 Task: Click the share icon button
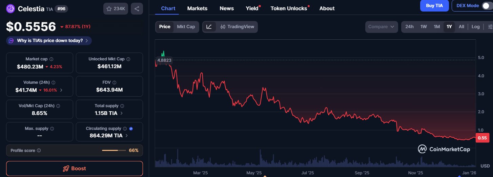click(137, 9)
